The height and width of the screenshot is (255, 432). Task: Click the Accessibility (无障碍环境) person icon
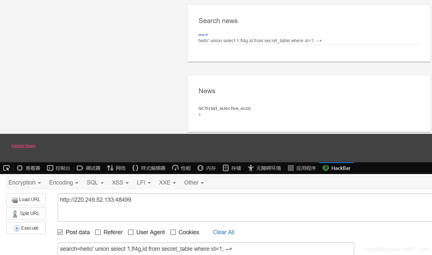[x=250, y=168]
